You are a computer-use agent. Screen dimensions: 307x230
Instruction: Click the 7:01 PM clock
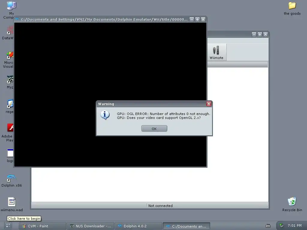coord(294,226)
